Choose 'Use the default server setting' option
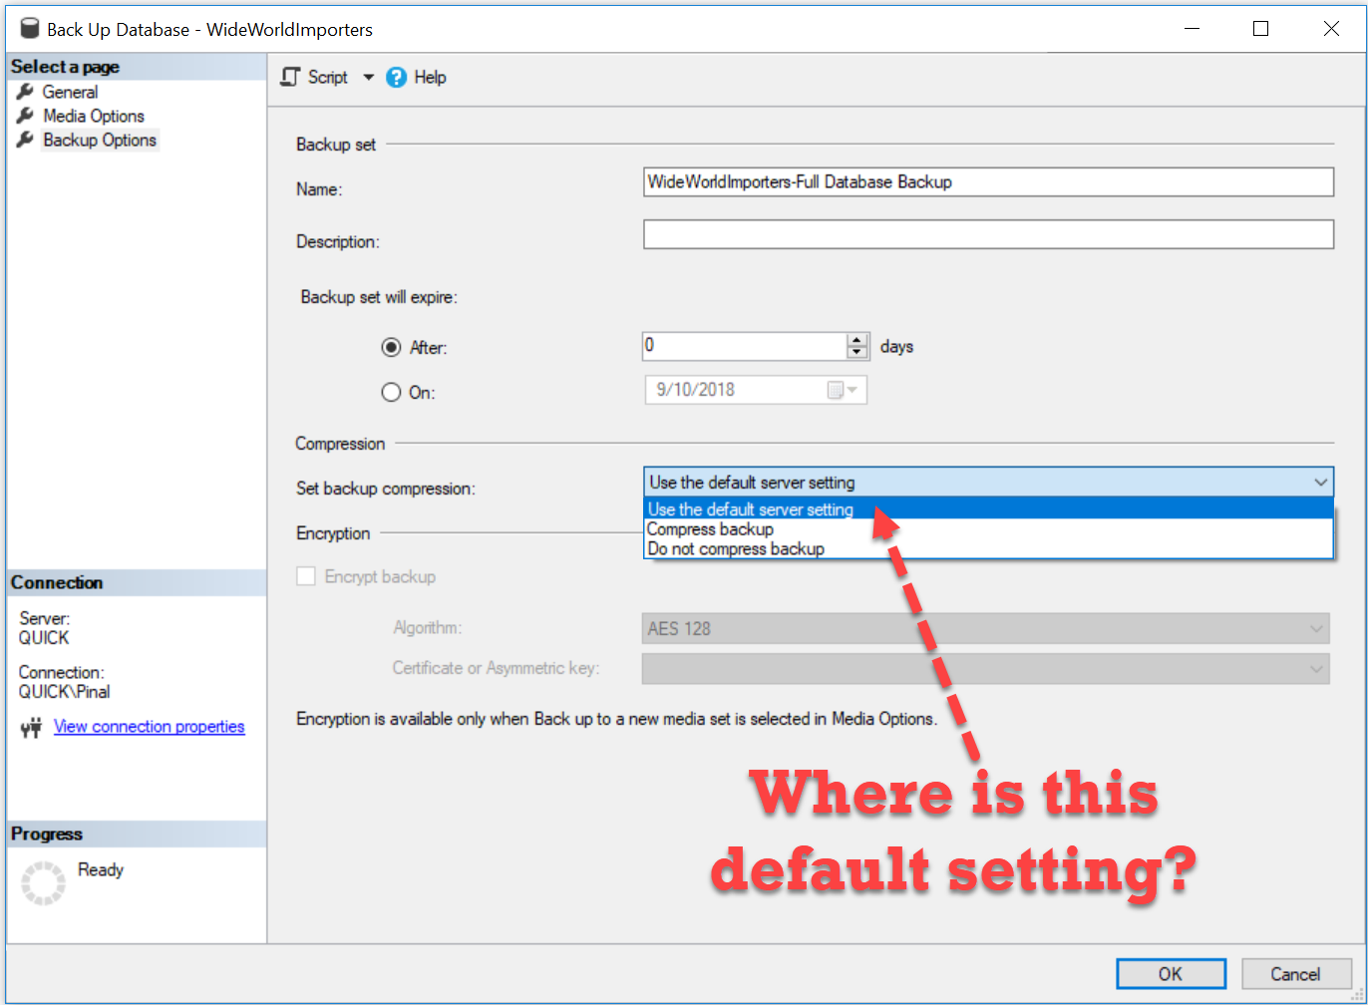 [988, 509]
